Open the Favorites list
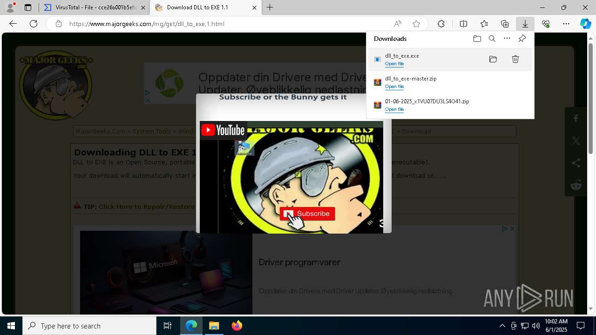 (x=484, y=24)
